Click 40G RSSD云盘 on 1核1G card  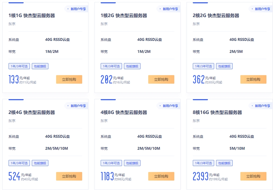coord(57,40)
